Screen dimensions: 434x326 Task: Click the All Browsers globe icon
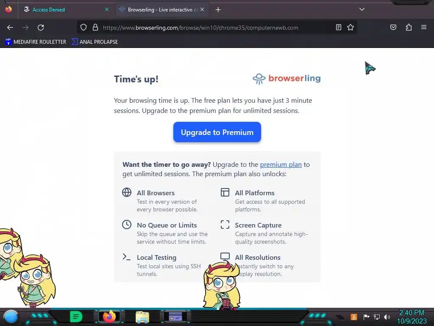coord(127,192)
